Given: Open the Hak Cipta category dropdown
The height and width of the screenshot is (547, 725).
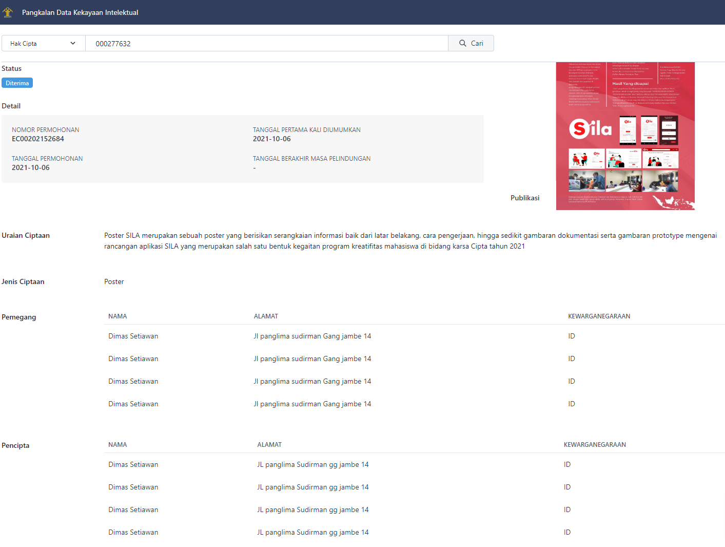Looking at the screenshot, I should (43, 43).
